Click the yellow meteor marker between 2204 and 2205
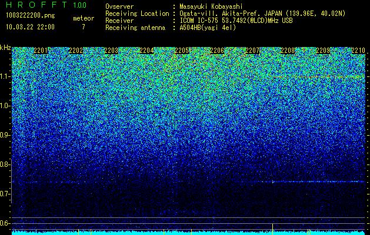Screen dimensions: 370x235 164,232
